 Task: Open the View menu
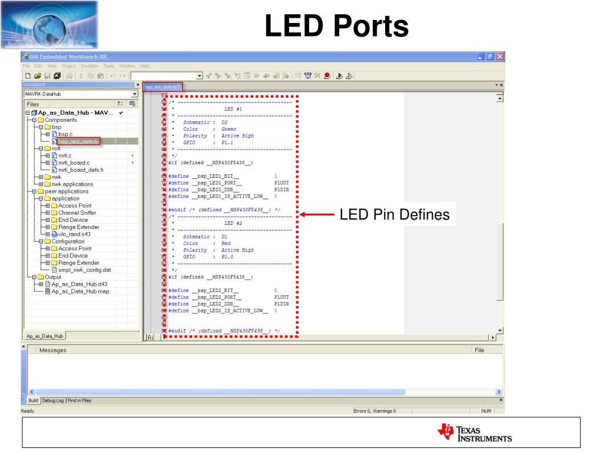(52, 66)
